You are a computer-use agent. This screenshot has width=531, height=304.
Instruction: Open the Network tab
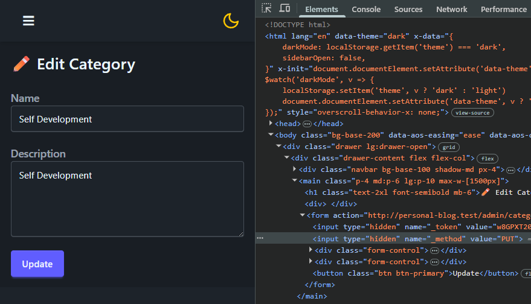point(451,9)
